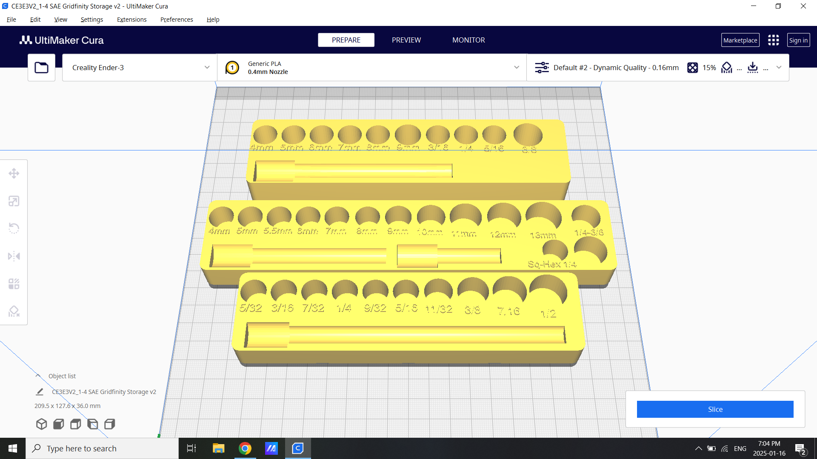This screenshot has height=459, width=817.
Task: Switch to right side view icon
Action: point(110,424)
